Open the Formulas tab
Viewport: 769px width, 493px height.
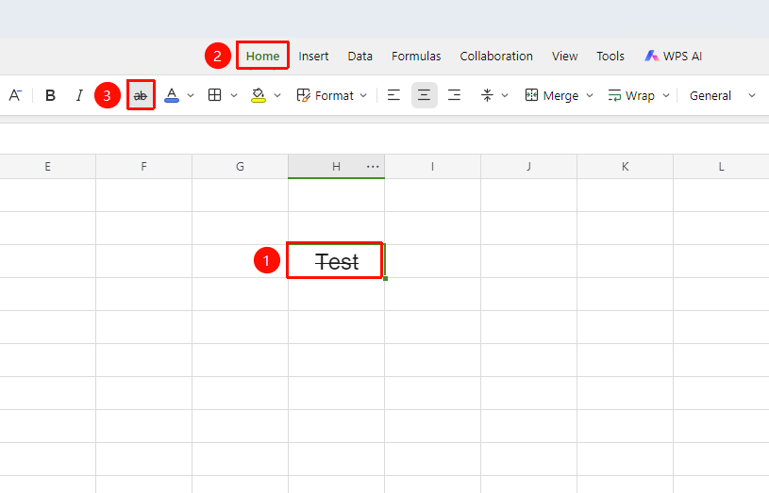[x=416, y=57]
